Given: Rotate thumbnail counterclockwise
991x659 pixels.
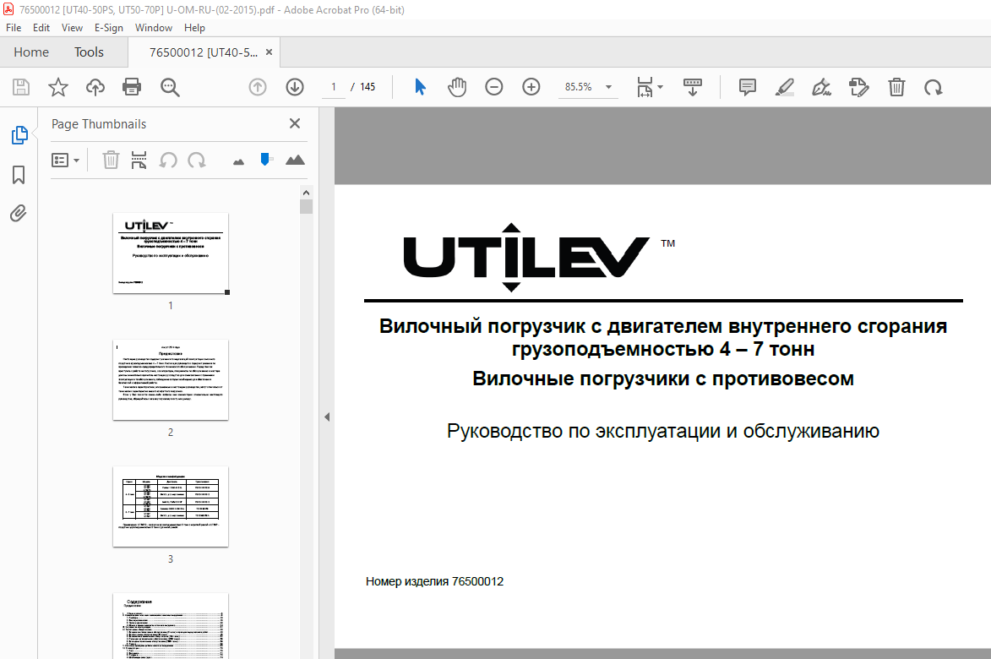Looking at the screenshot, I should point(167,160).
